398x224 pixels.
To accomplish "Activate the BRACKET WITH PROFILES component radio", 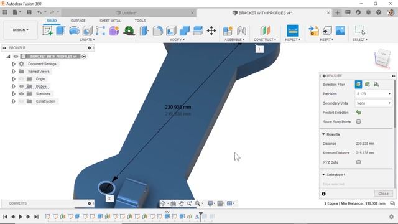I will [84, 57].
